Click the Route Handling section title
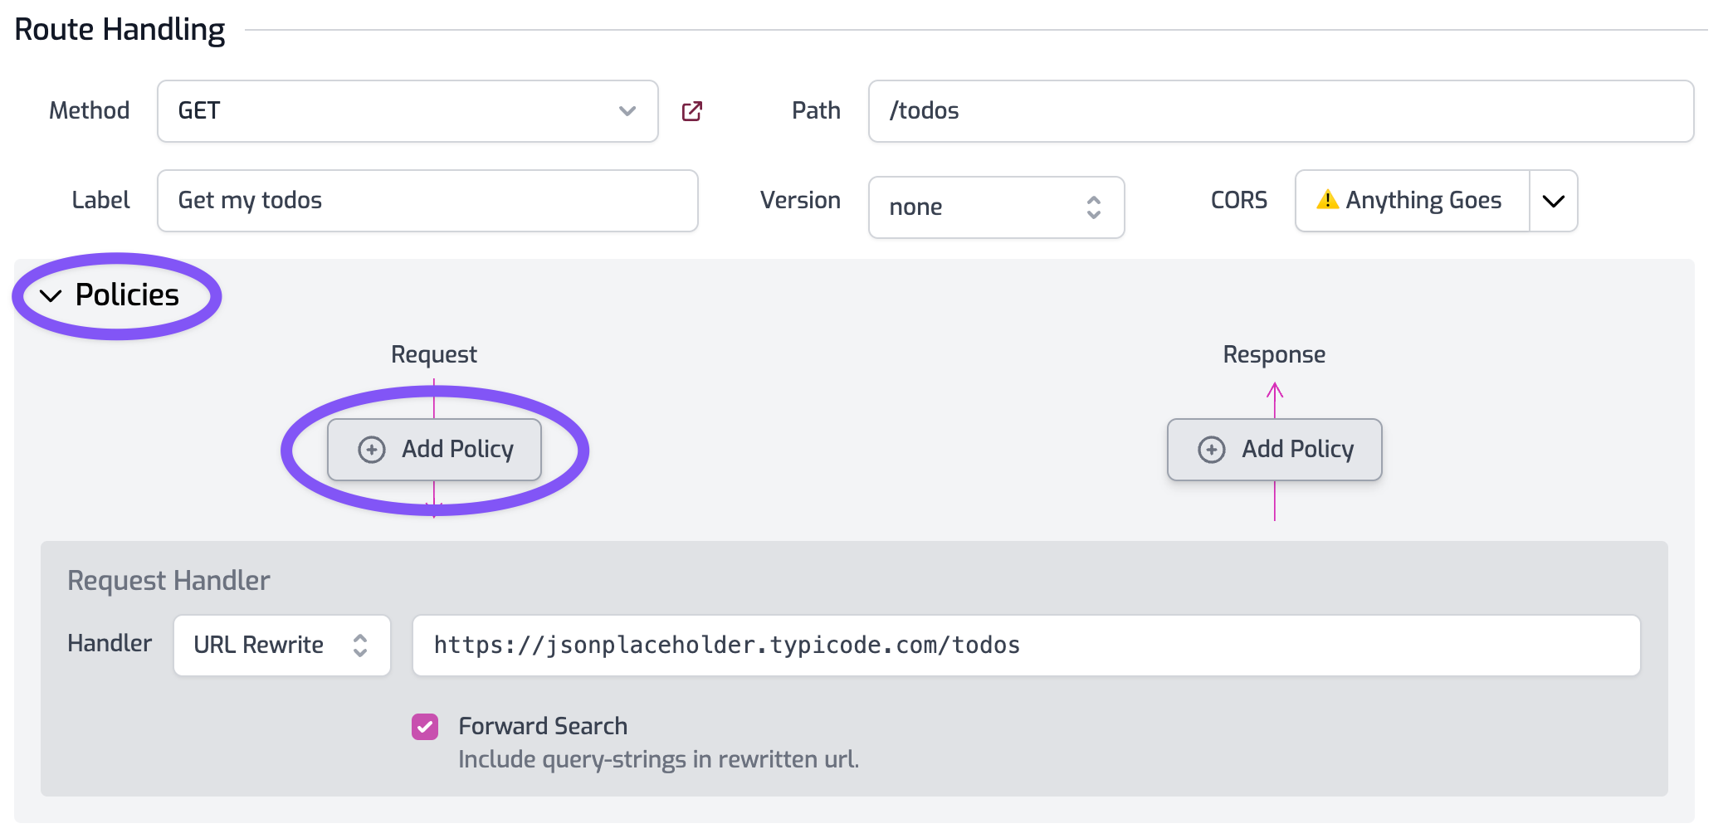The height and width of the screenshot is (838, 1728). 120,30
